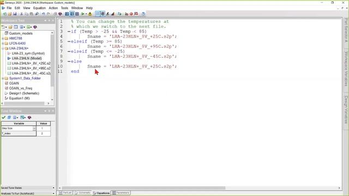Switch to the PartList tab
Screen dimensions: 349x196
click(65, 193)
